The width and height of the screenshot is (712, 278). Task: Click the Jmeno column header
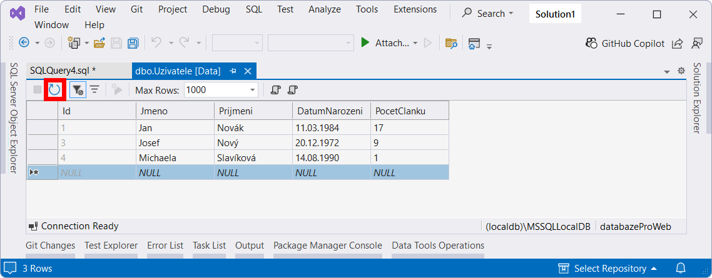(x=175, y=111)
